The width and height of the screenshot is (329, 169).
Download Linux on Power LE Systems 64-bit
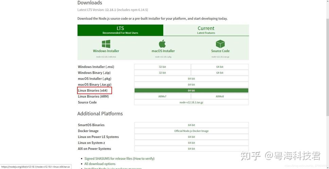click(191, 137)
